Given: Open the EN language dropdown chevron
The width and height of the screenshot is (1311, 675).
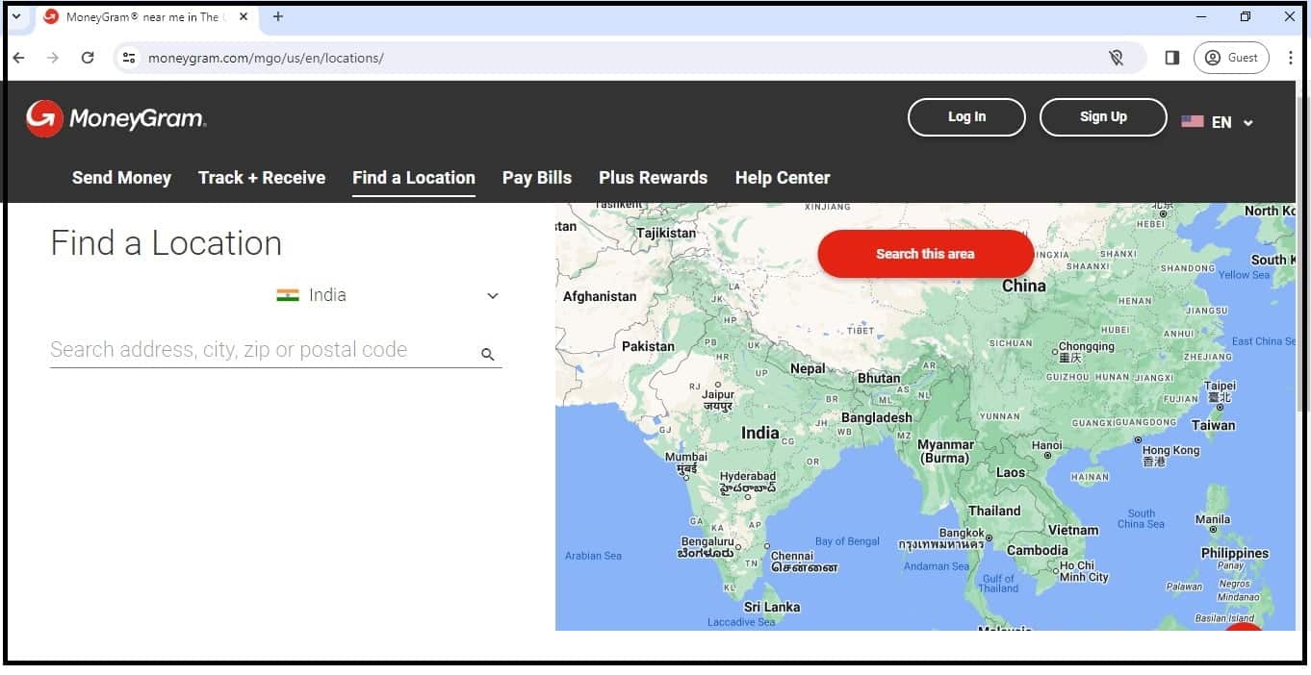Looking at the screenshot, I should pyautogui.click(x=1248, y=123).
